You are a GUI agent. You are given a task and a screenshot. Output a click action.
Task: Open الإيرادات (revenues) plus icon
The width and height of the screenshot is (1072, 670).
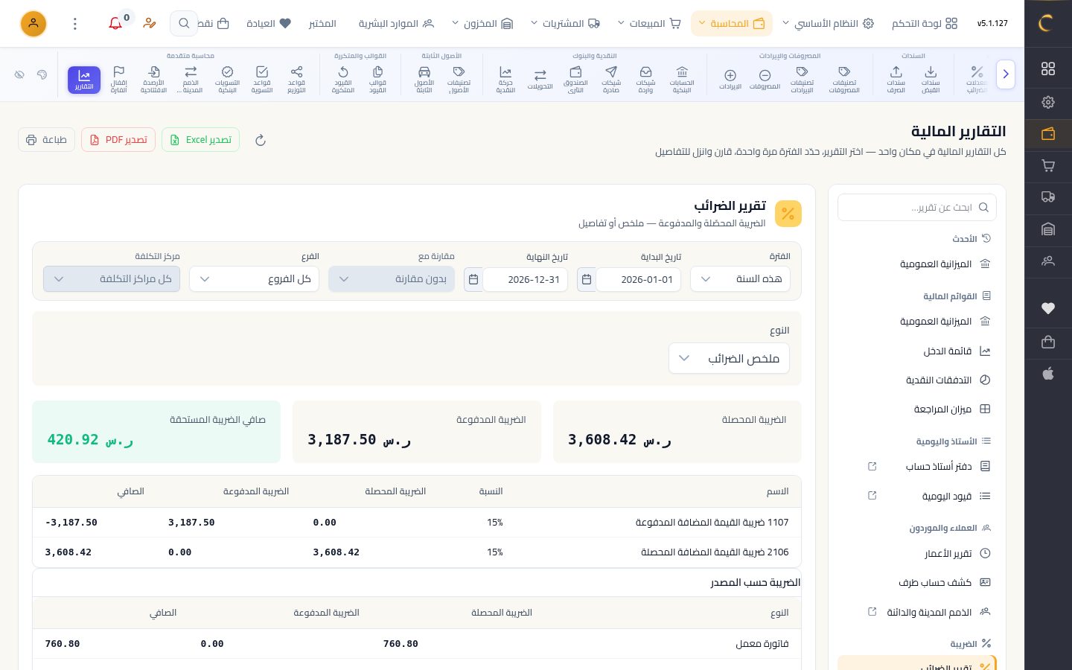(730, 80)
